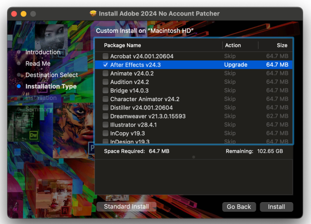The image size is (311, 224).
Task: Click the Skip action in Dreamweaver row
Action: pos(230,116)
